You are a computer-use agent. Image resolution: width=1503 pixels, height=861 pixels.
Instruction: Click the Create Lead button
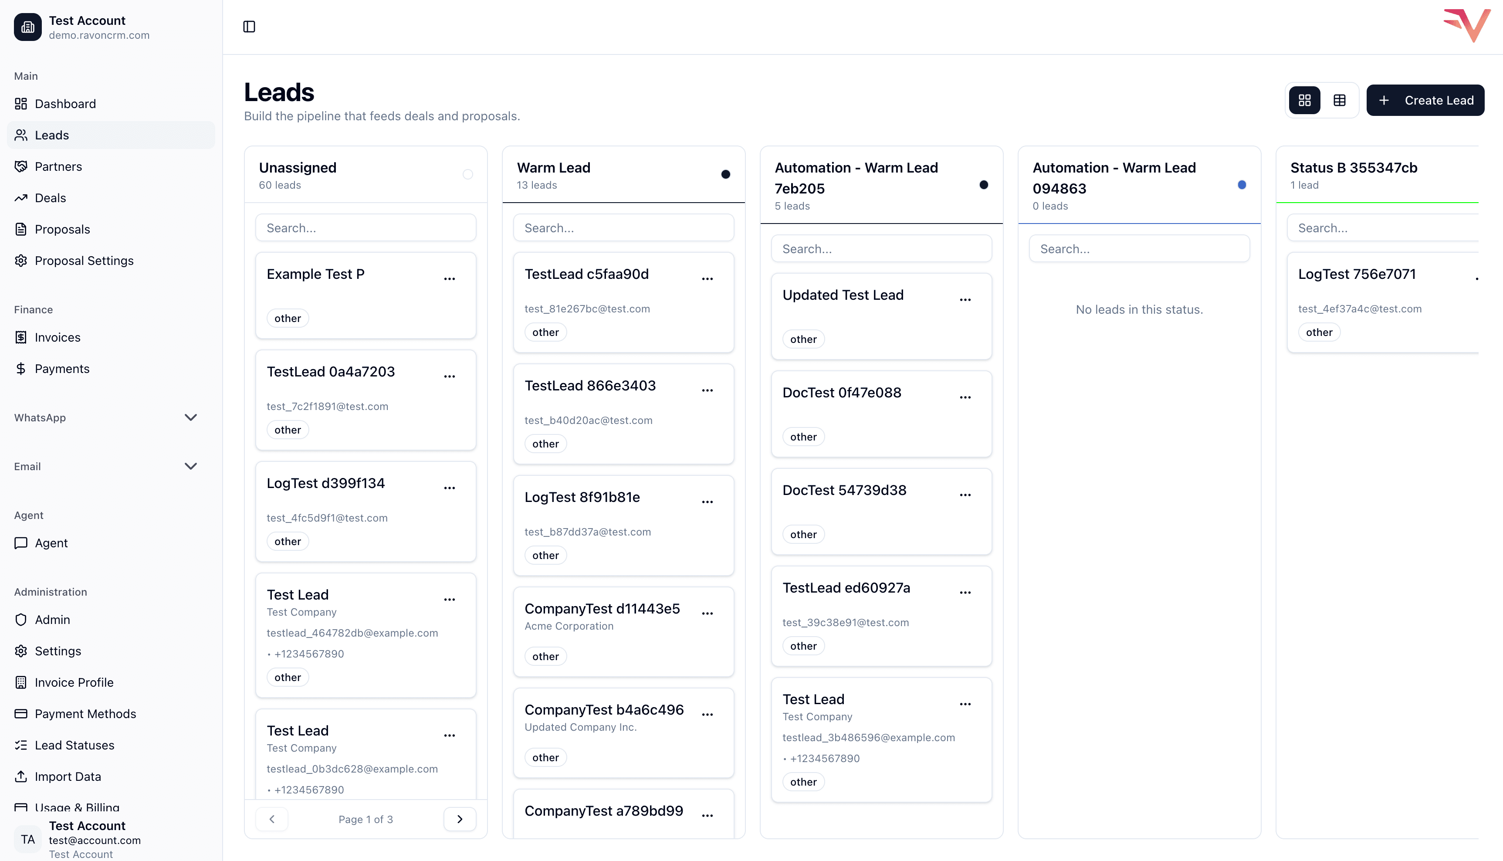(1425, 100)
